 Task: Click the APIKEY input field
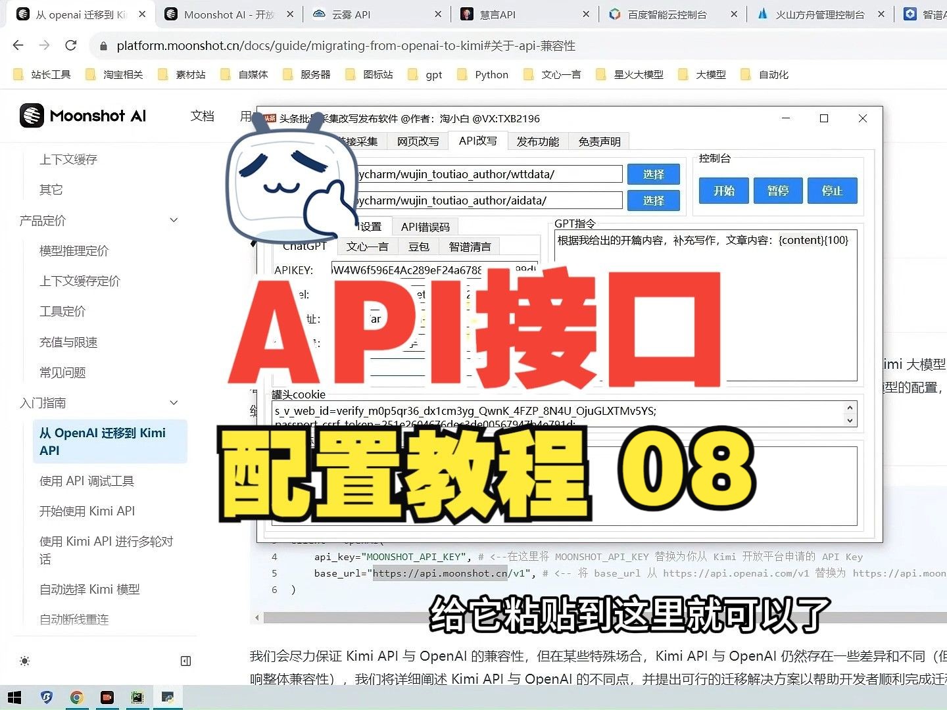click(434, 270)
